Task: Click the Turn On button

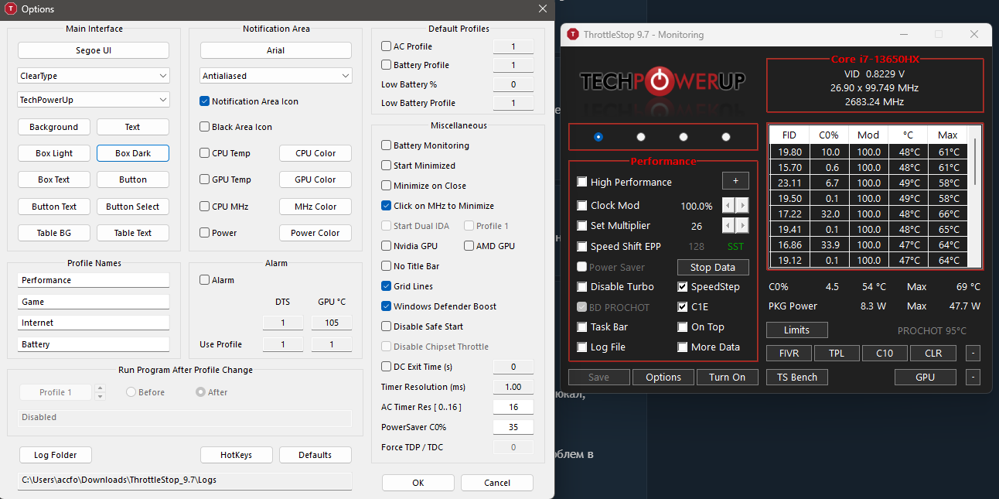Action: pyautogui.click(x=728, y=378)
